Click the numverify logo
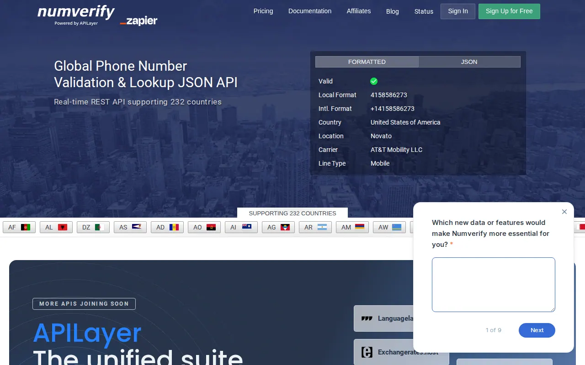The width and height of the screenshot is (585, 365). pos(76,15)
